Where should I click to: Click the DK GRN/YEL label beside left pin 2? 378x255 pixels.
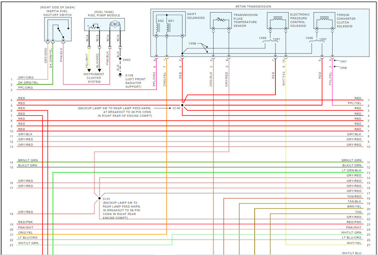click(x=28, y=83)
